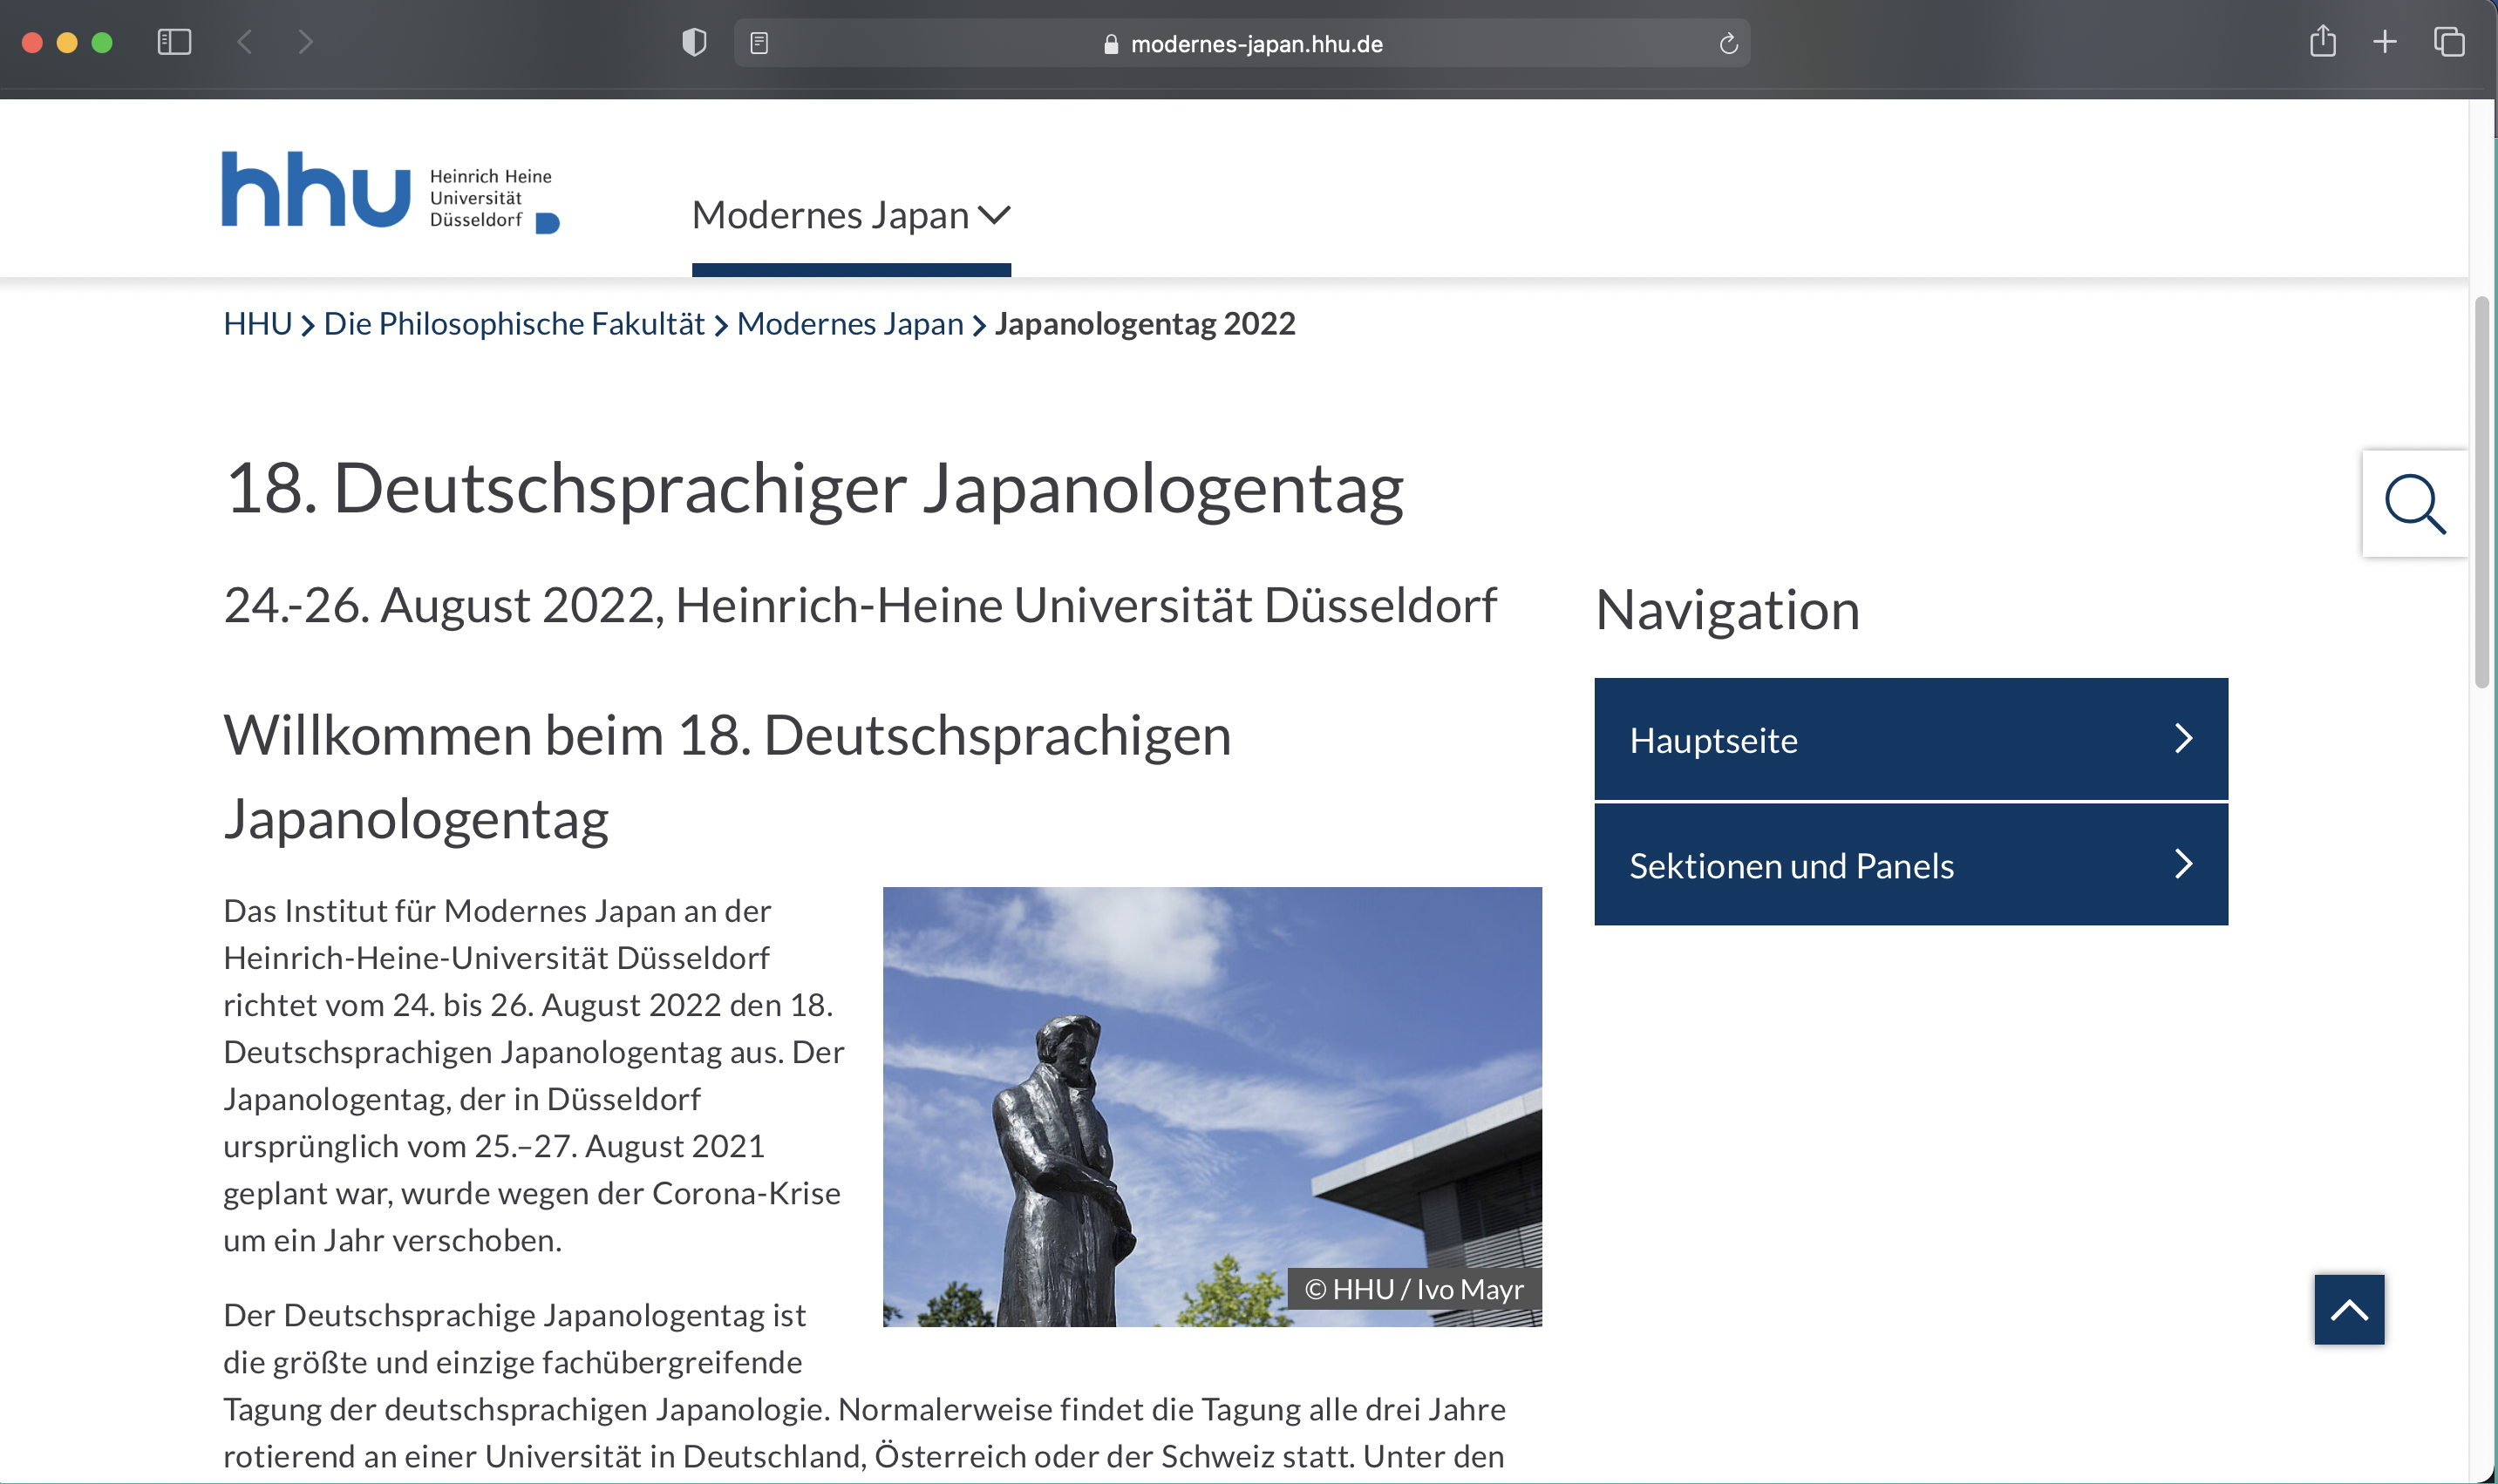Go forward with the browser forward arrow
This screenshot has width=2498, height=1484.
tap(306, 42)
